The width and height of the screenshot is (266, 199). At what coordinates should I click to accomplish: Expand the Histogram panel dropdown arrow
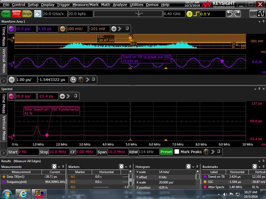click(x=193, y=167)
